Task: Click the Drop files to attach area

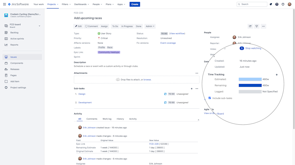Action: [136, 80]
